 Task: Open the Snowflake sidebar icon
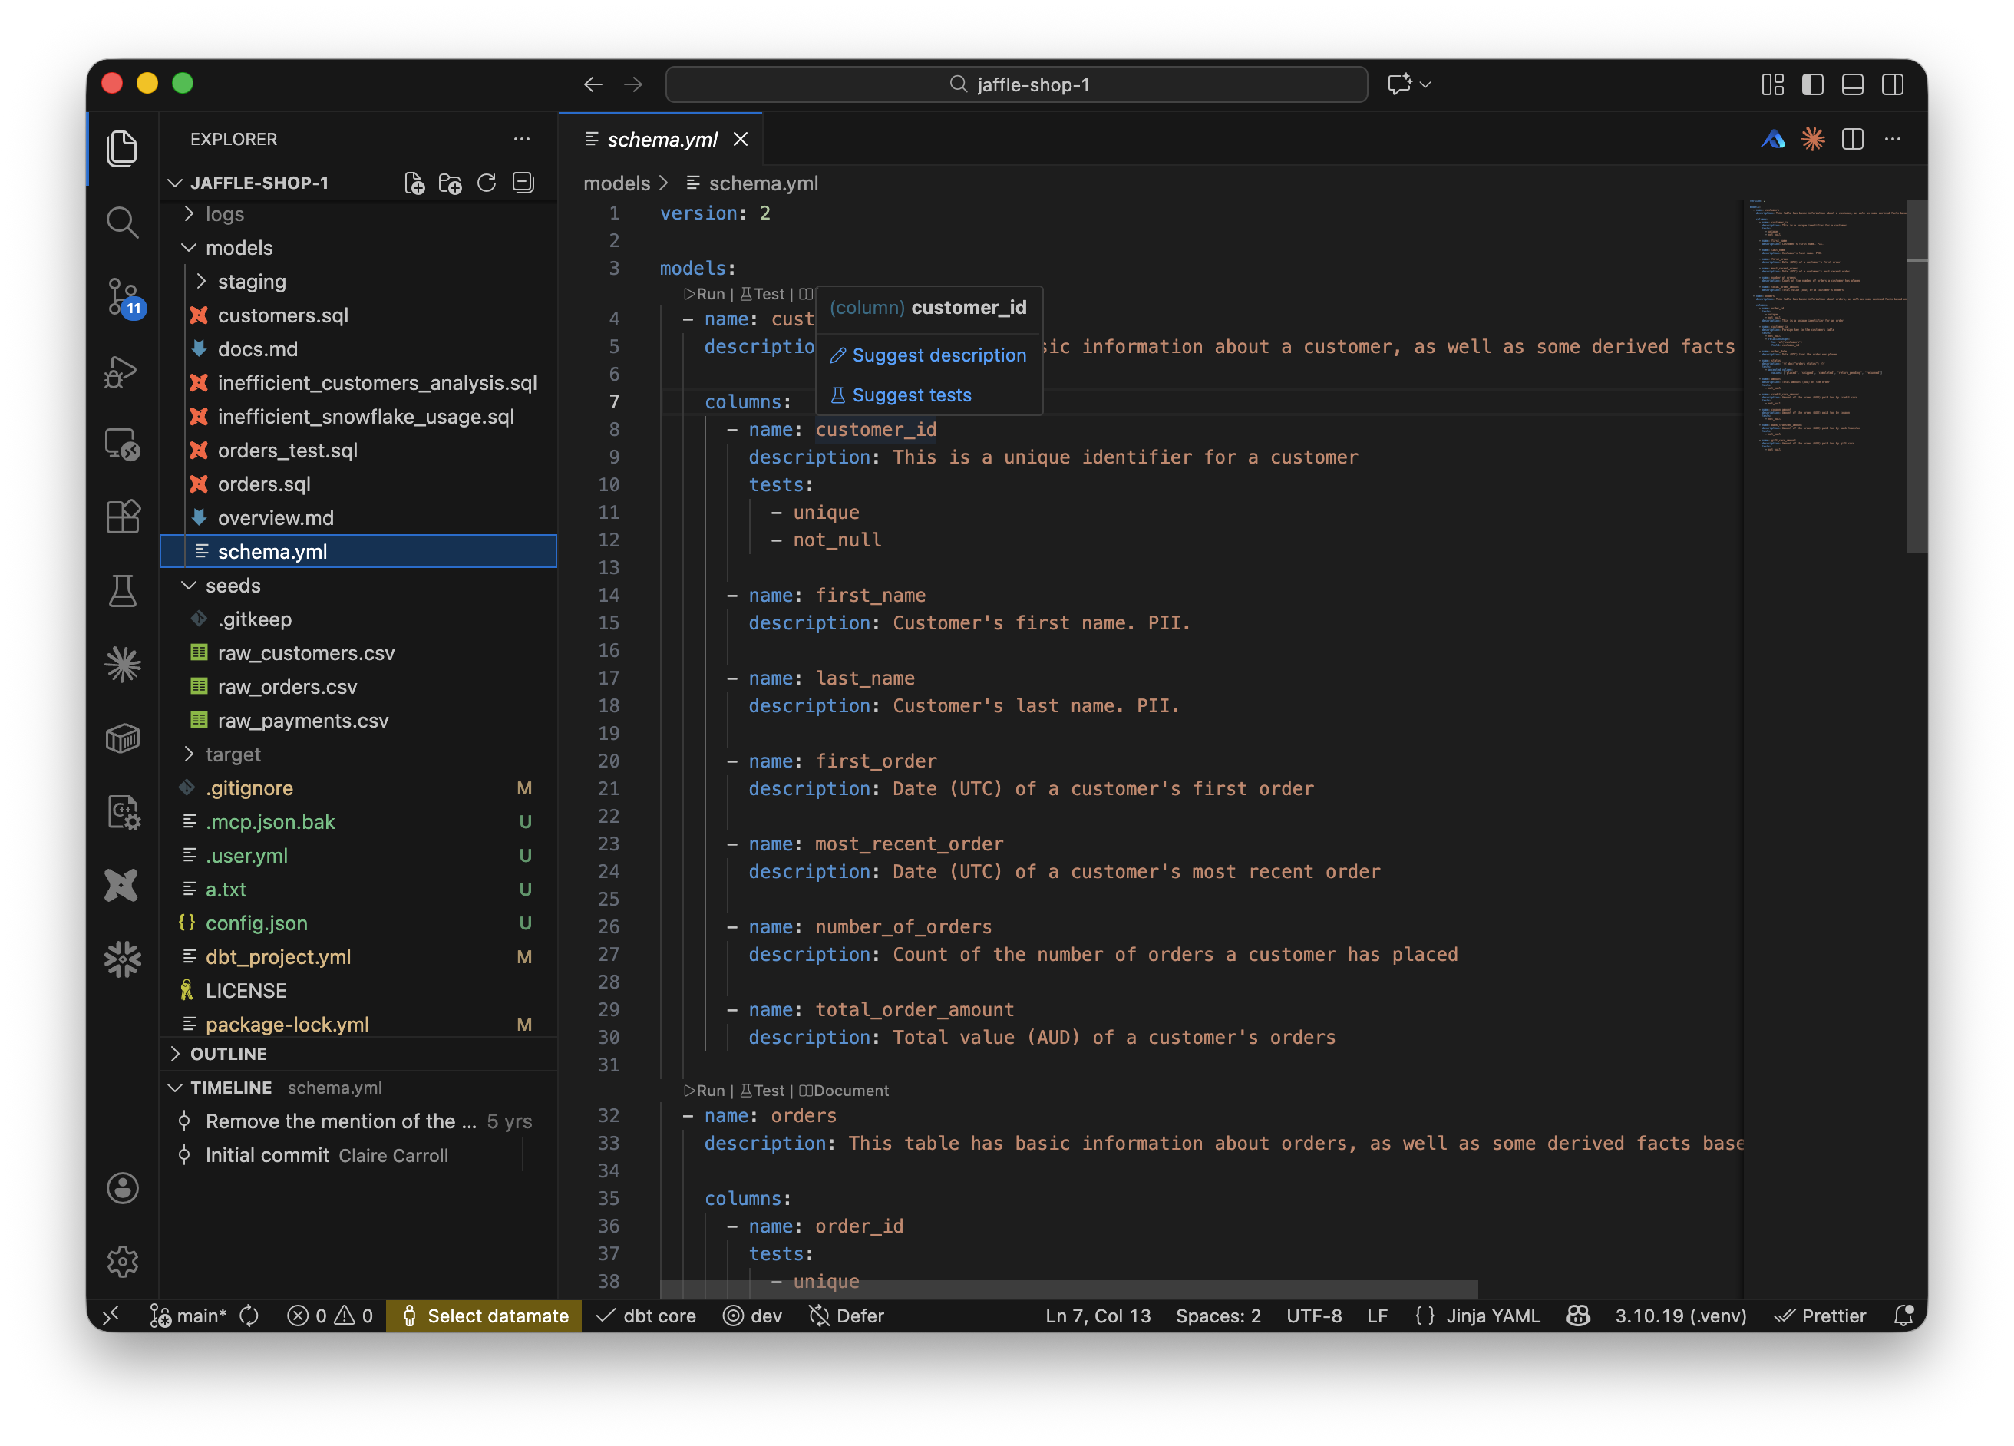(x=123, y=959)
